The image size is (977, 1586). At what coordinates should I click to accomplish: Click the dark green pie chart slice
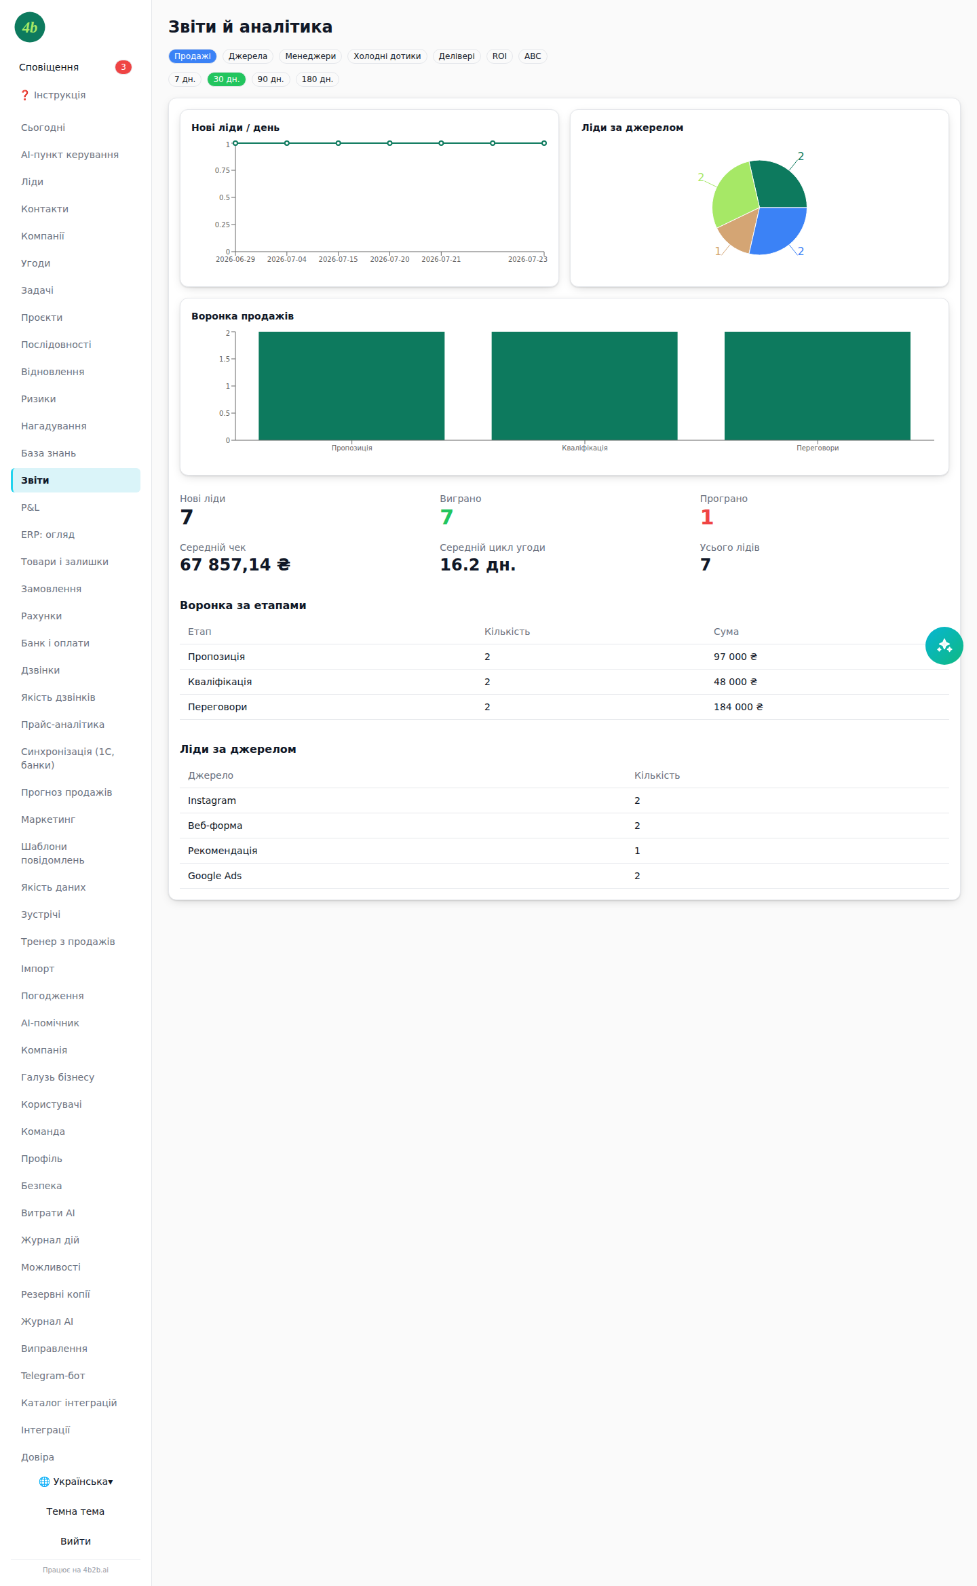coord(779,184)
